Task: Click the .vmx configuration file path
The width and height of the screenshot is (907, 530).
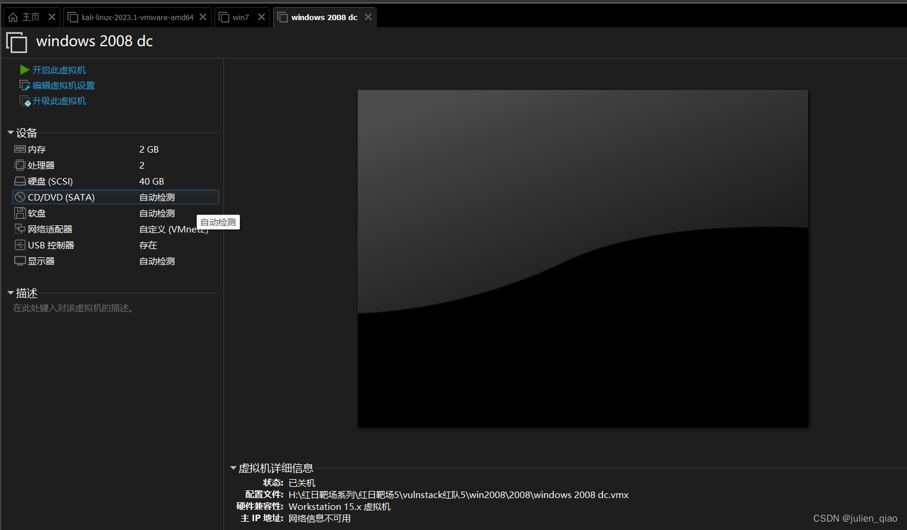Action: [459, 495]
